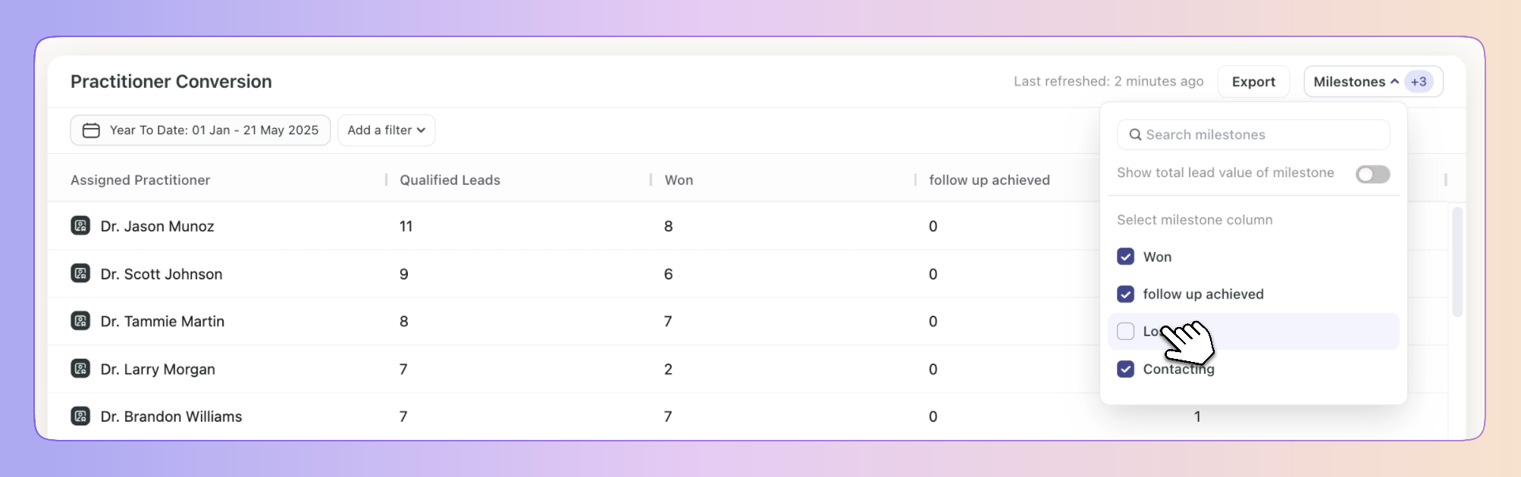This screenshot has height=477, width=1521.
Task: Enable show total lead value toggle
Action: (1372, 174)
